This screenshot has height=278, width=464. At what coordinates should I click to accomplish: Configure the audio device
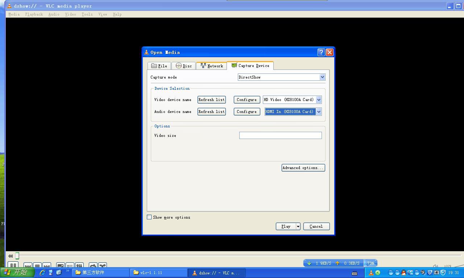(x=247, y=111)
